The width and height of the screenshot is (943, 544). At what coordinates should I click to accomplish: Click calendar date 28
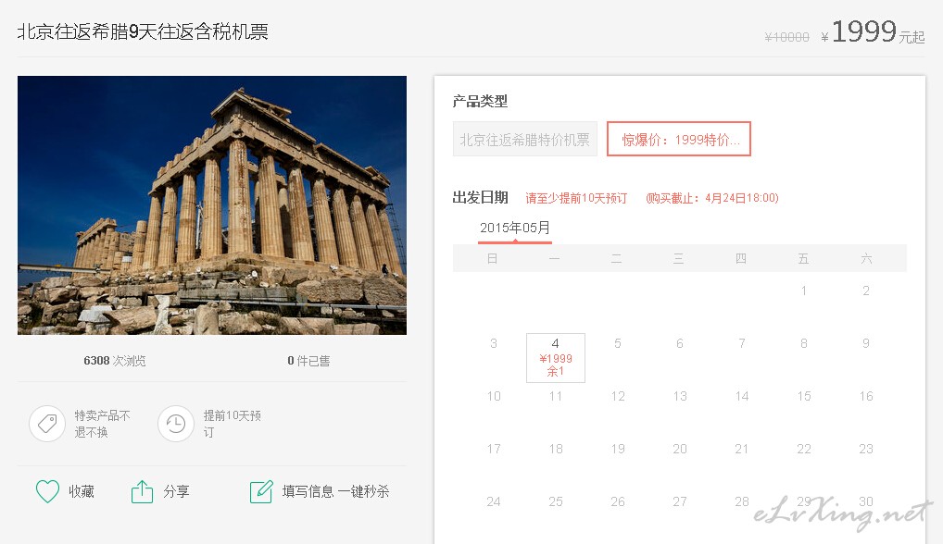[x=742, y=502]
